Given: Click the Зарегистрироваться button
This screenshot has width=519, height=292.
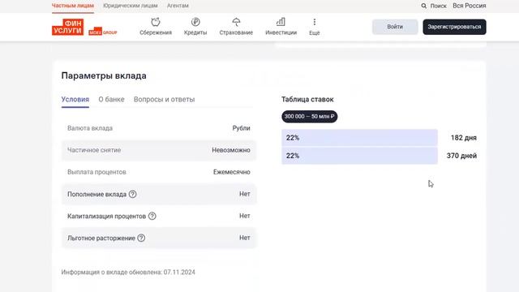Looking at the screenshot, I should (x=454, y=27).
